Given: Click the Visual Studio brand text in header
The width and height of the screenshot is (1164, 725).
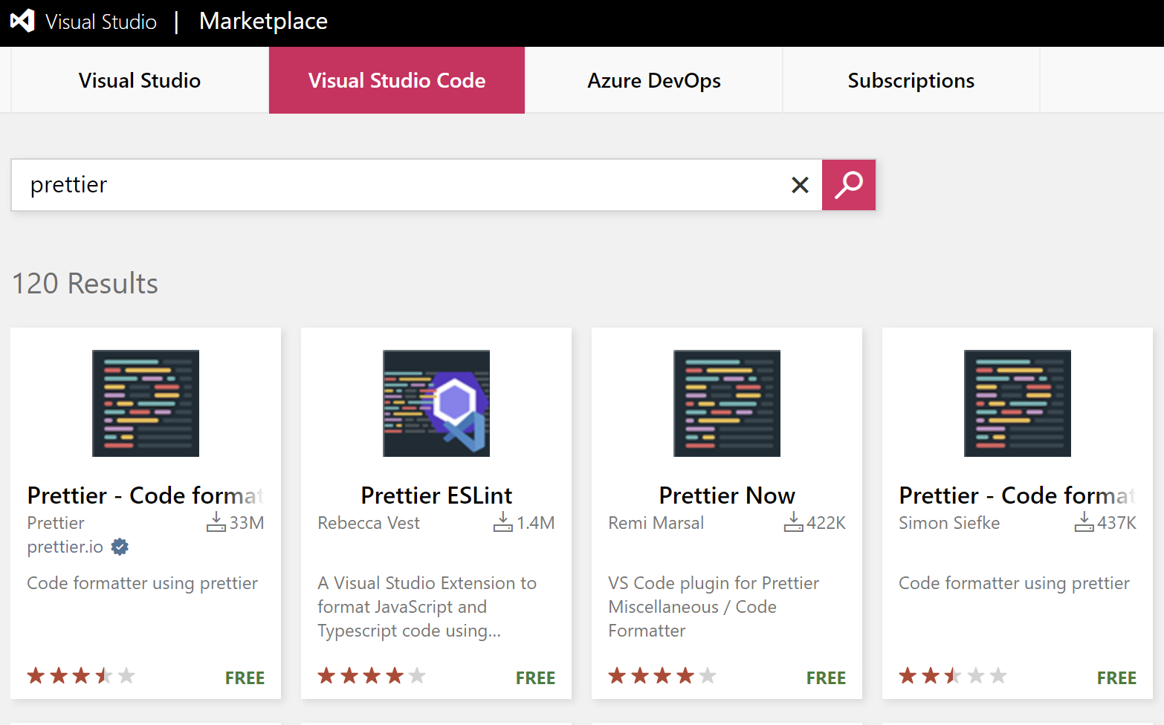Looking at the screenshot, I should pyautogui.click(x=101, y=22).
